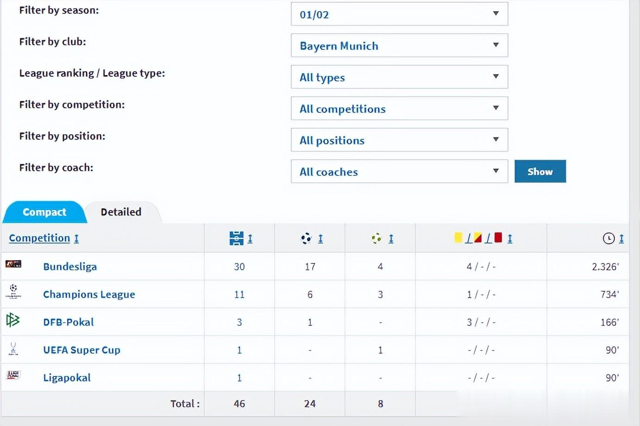Click DFB-Pokal cards cell 3 / - / -
This screenshot has width=640, height=426.
click(481, 322)
